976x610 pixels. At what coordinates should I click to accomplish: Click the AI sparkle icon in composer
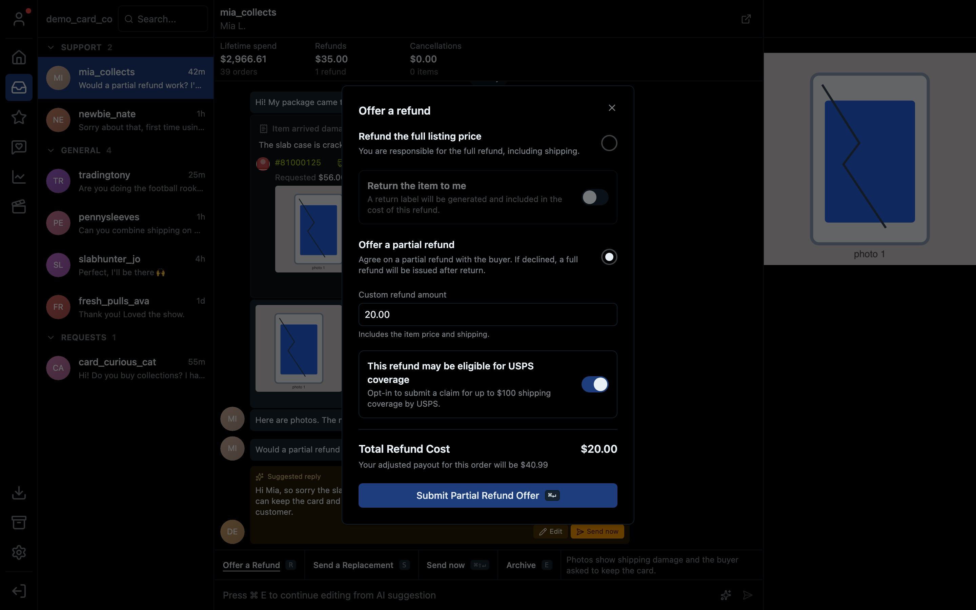point(726,595)
